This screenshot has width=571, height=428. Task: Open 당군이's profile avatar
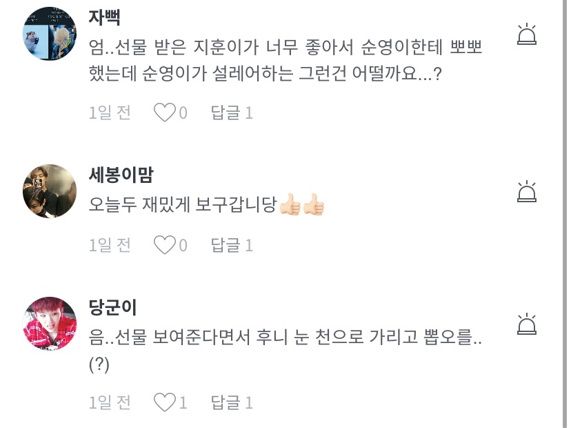tap(50, 324)
